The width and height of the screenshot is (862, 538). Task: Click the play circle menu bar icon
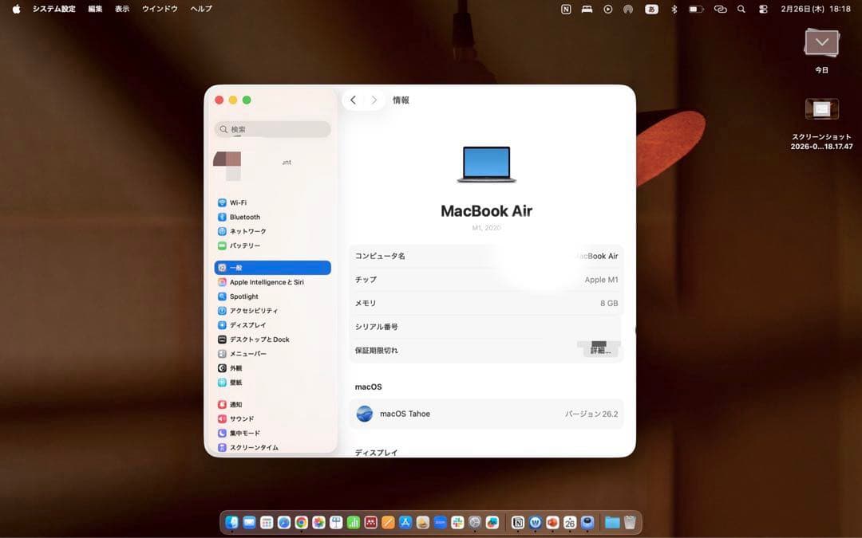(x=607, y=9)
